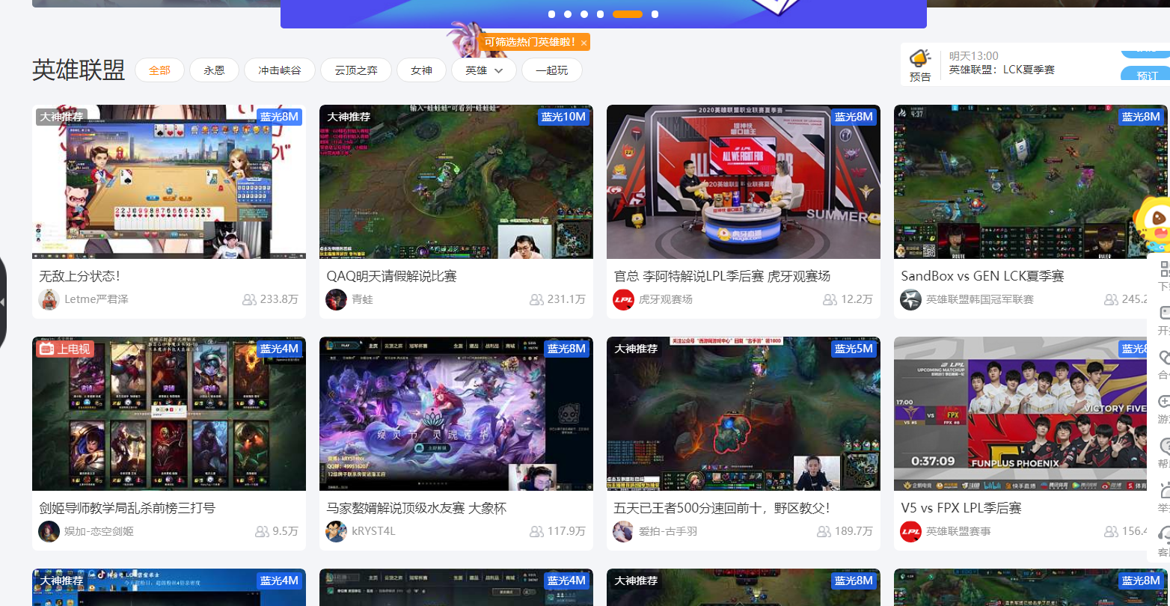
Task: Open 娱加-恋空剑姬 streamer avatar
Action: coord(49,531)
